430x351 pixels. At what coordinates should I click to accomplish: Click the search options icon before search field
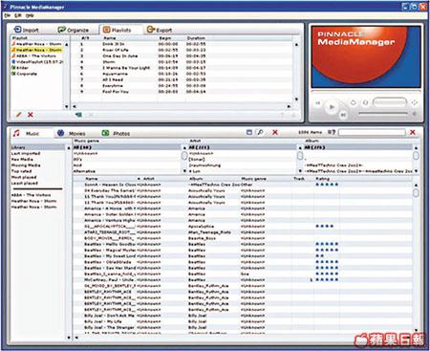(332, 132)
